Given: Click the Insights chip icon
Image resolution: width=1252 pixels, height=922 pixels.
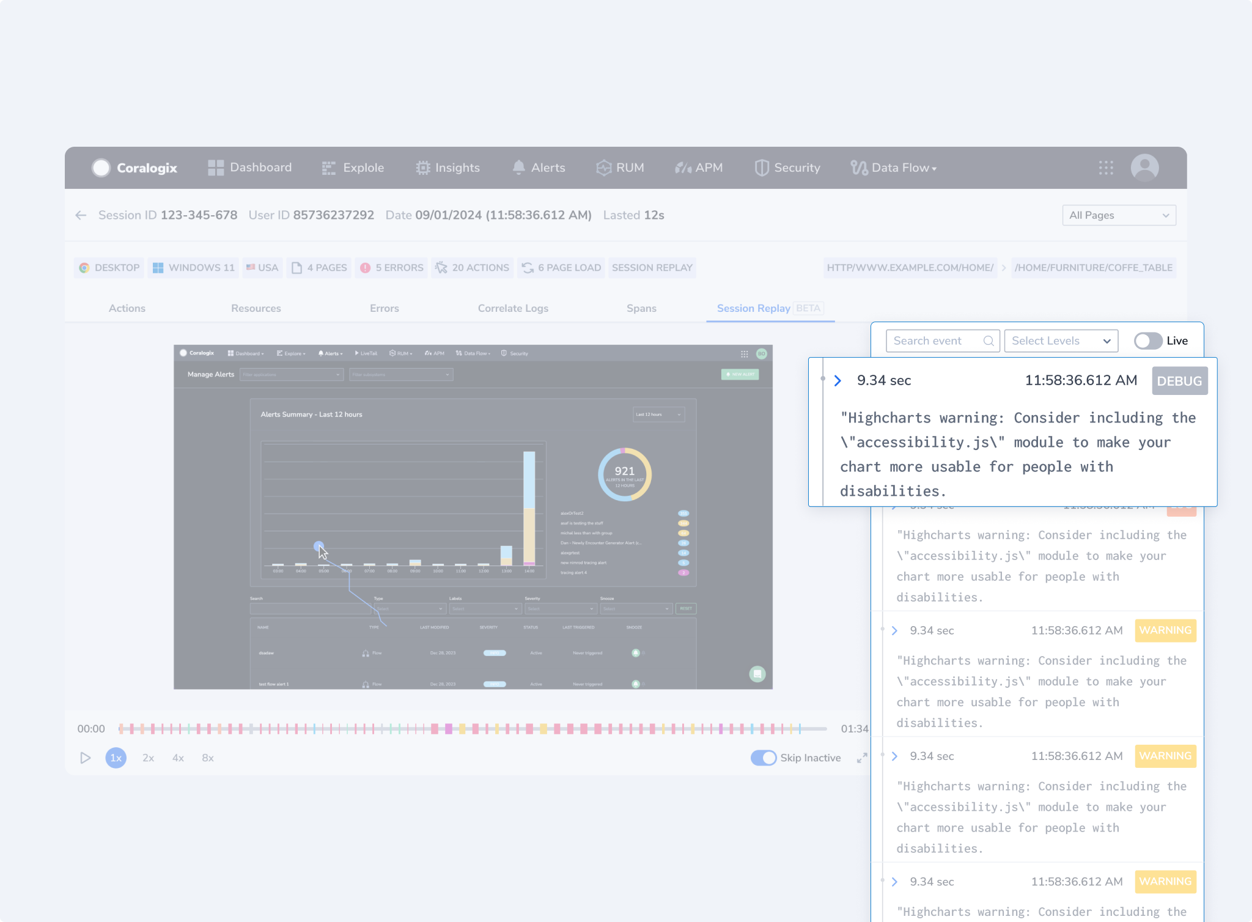Looking at the screenshot, I should pos(422,168).
